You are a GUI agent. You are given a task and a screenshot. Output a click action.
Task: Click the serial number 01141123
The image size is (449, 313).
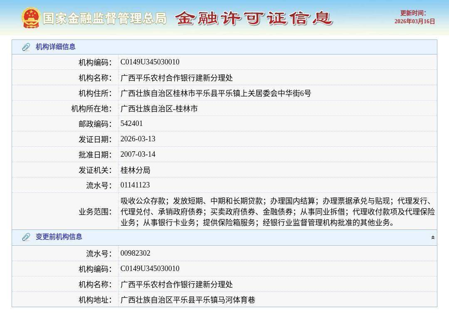[135, 185]
